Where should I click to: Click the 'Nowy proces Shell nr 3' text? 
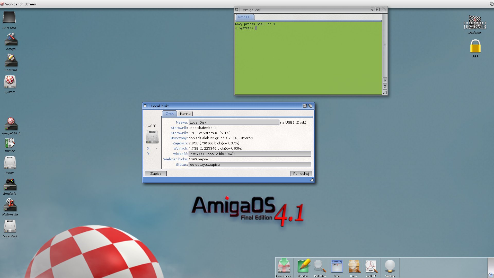[255, 24]
